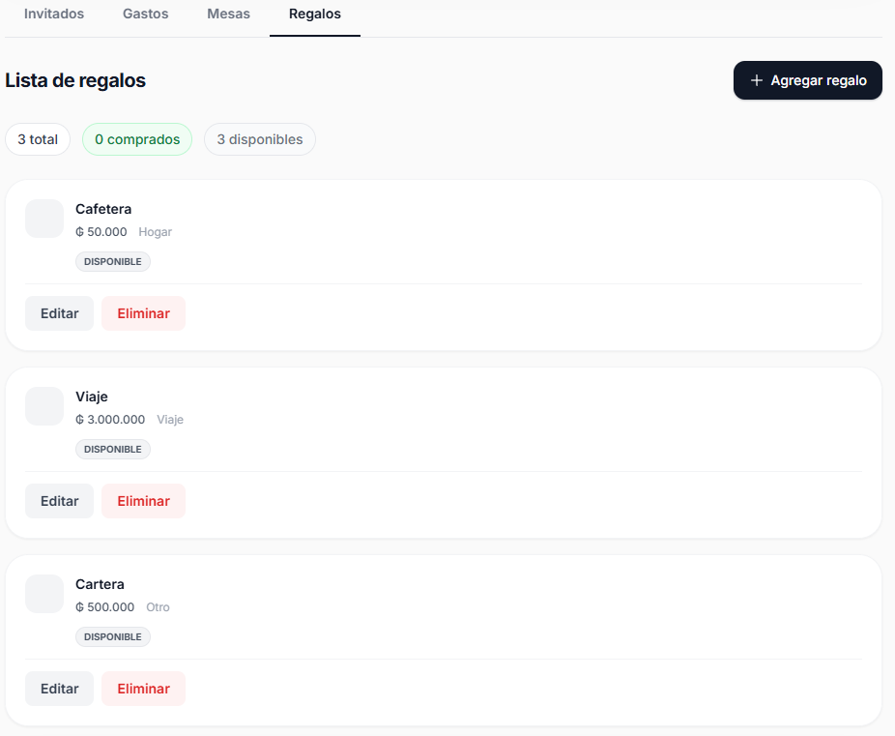
Task: Click the Cafetera gift image placeholder
Action: (x=44, y=219)
